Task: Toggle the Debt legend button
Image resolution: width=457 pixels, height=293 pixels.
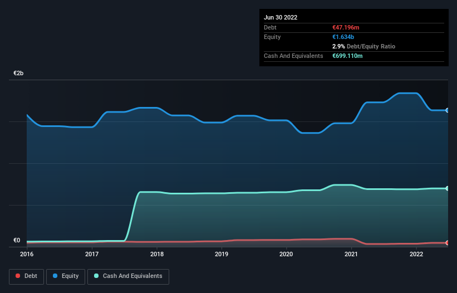Action: (x=26, y=276)
